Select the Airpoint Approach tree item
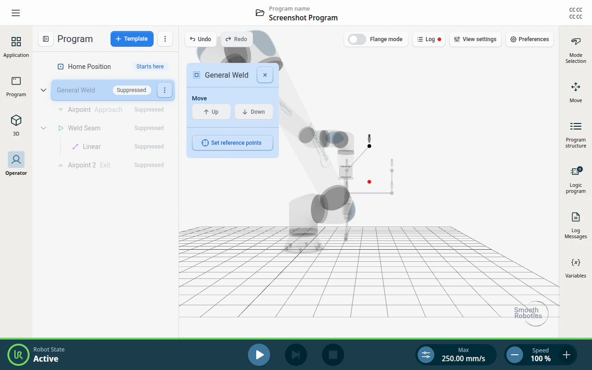592x370 pixels. [x=113, y=110]
